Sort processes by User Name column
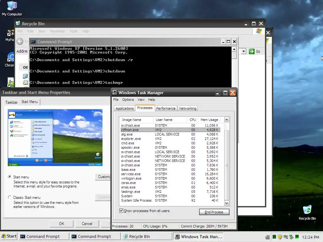Screen dimensions: 323x242 (170, 120)
